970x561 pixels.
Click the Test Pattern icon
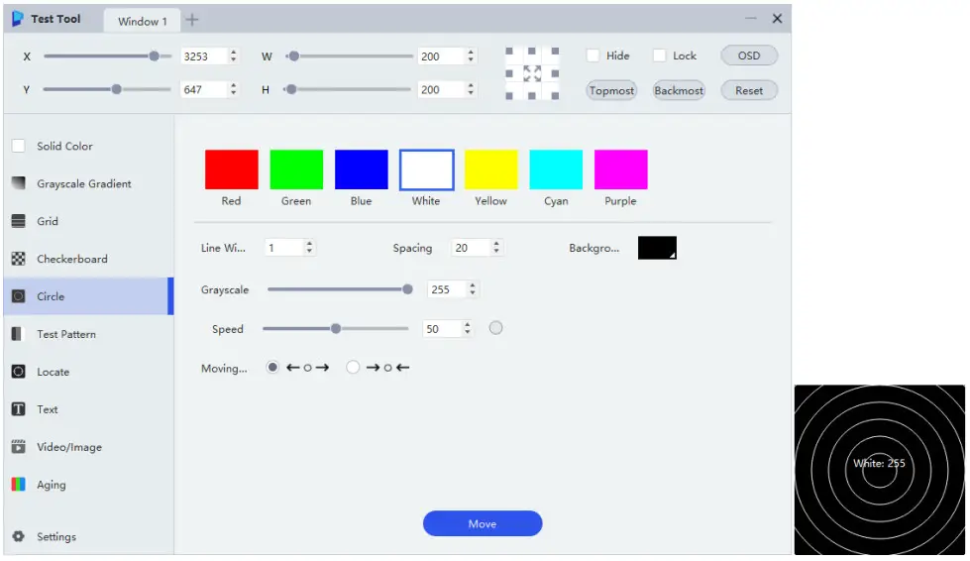[19, 334]
